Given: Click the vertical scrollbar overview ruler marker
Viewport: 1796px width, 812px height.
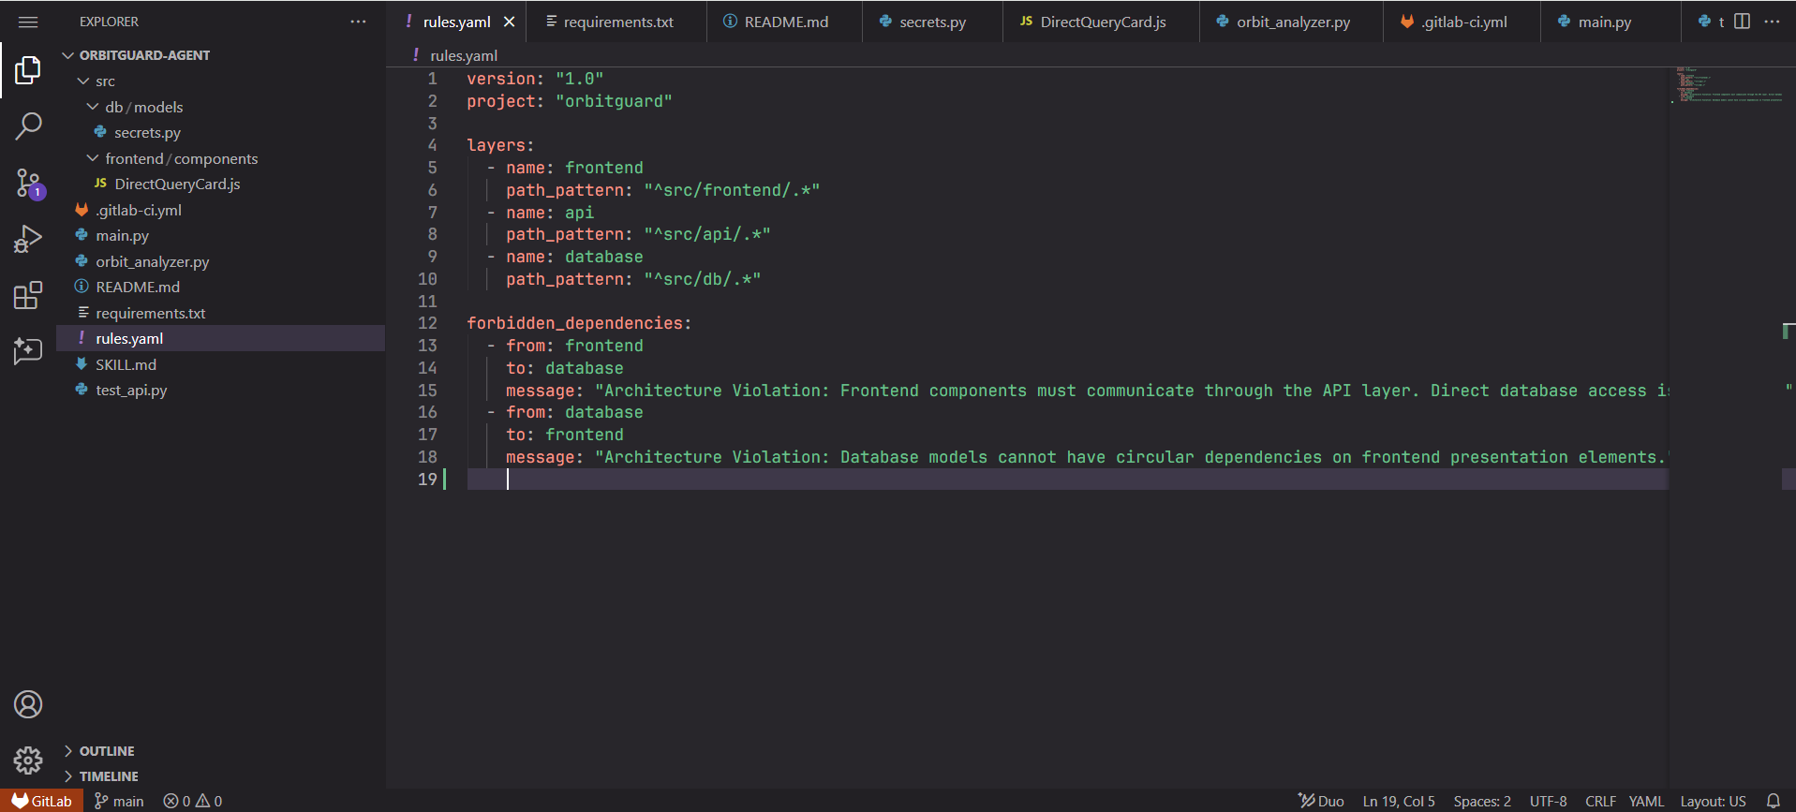Looking at the screenshot, I should pos(1789,331).
